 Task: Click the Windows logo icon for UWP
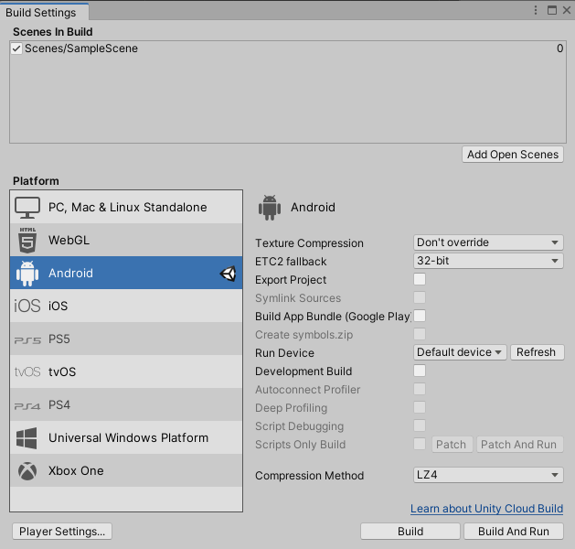tap(27, 437)
